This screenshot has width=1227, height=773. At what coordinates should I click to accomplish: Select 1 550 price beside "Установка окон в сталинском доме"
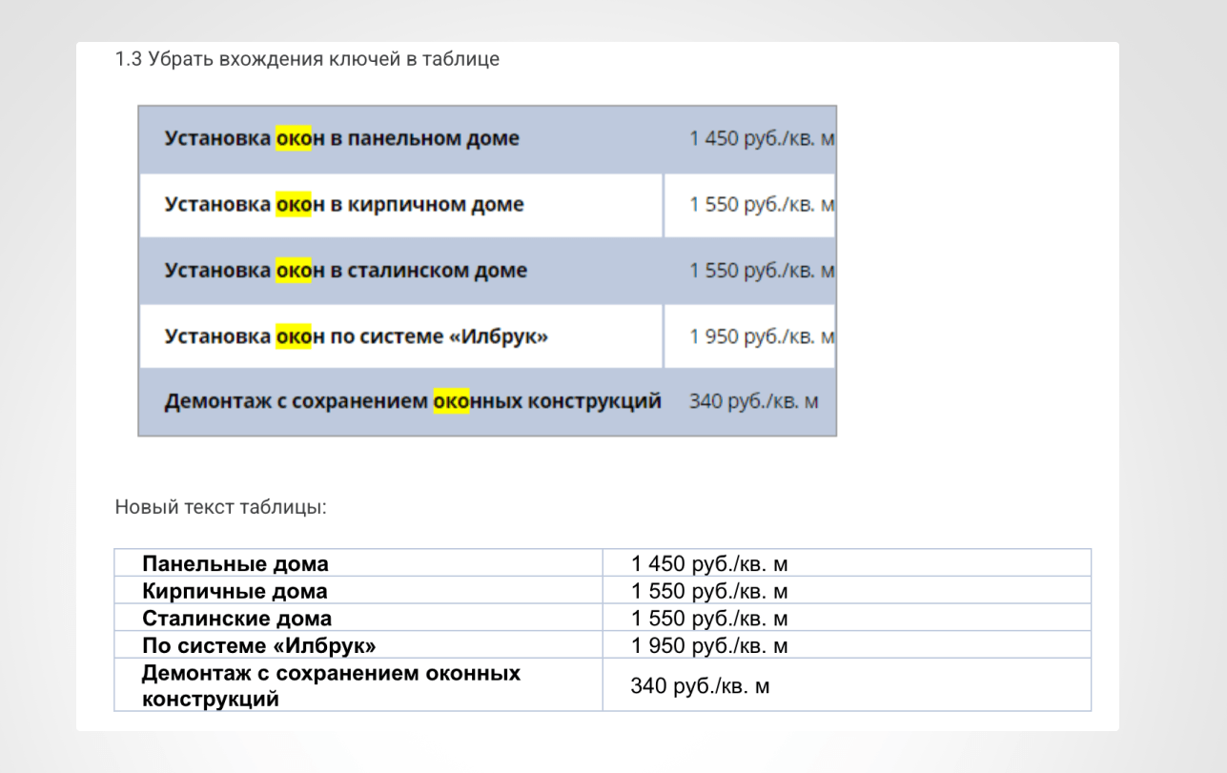(762, 271)
